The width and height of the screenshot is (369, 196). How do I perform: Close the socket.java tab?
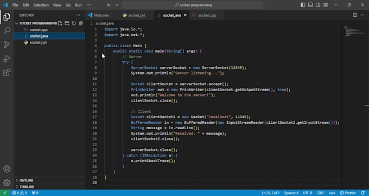185,15
